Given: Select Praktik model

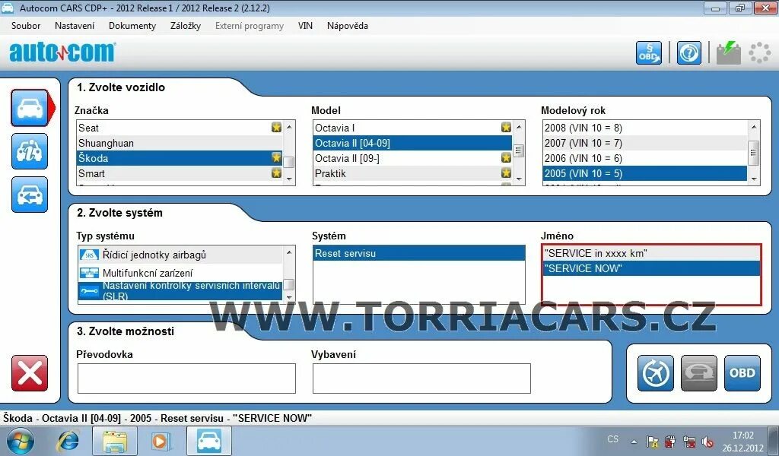Looking at the screenshot, I should pos(412,173).
